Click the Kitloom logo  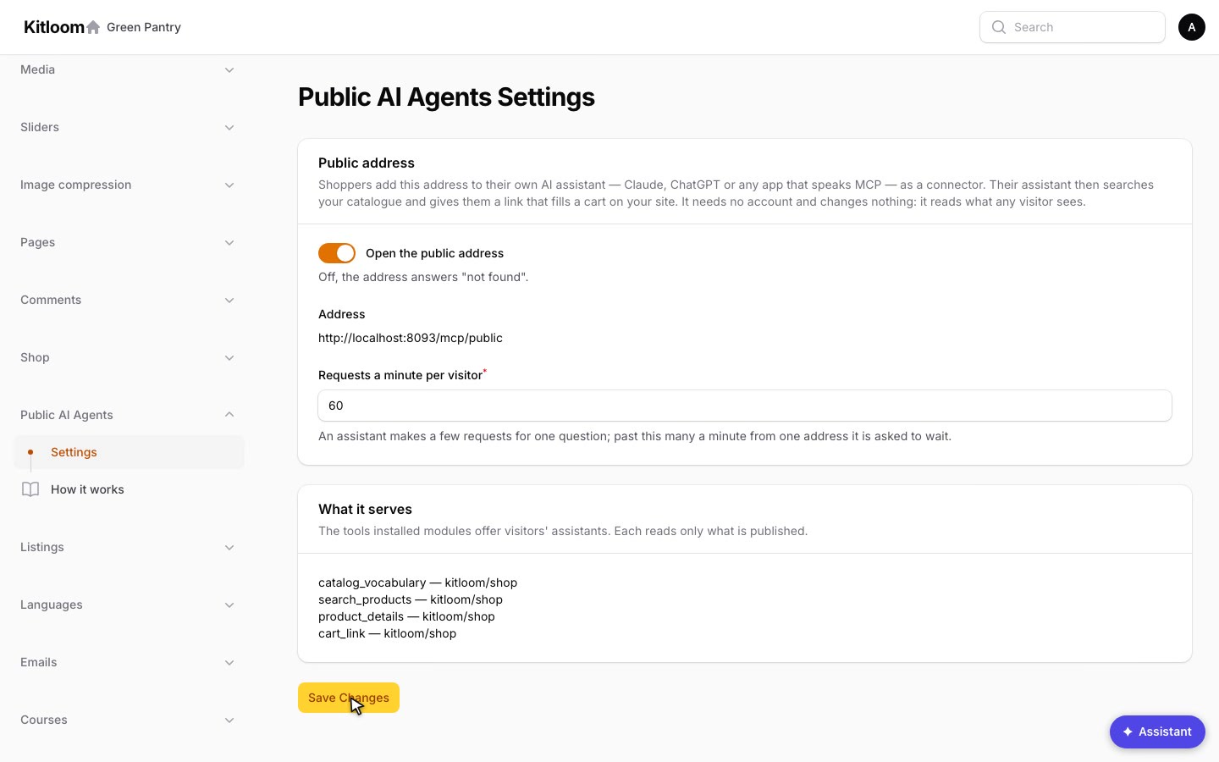click(x=54, y=27)
